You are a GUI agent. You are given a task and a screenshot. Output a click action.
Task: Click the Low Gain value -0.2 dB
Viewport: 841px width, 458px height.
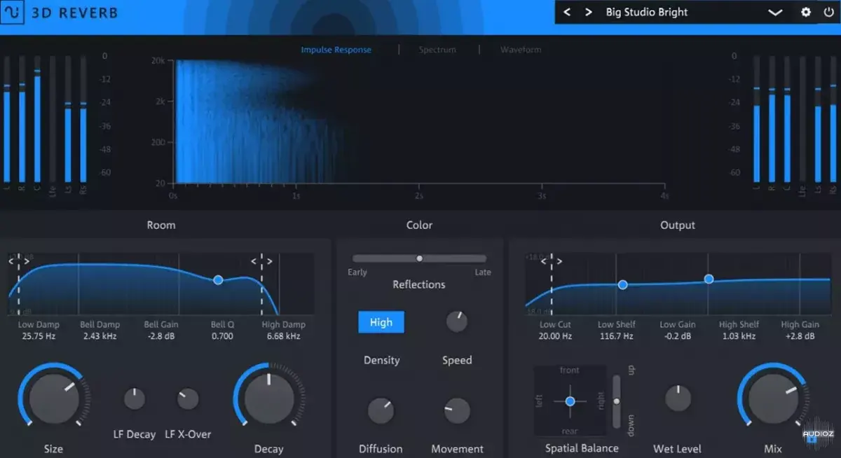(678, 336)
